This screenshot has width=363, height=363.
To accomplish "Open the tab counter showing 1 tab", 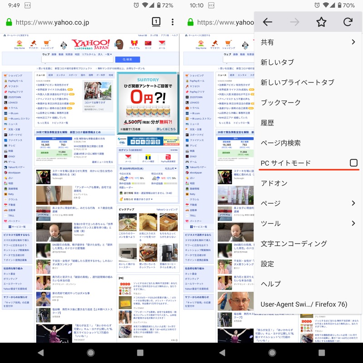I will (x=156, y=22).
